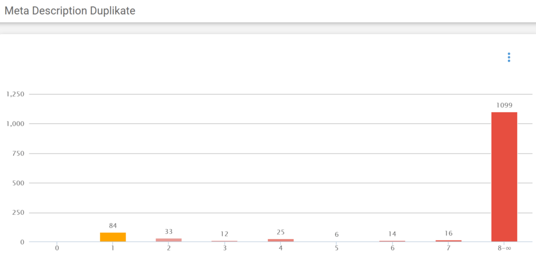The width and height of the screenshot is (536, 262).
Task: Click the 0 category on x-axis
Action: pos(57,248)
